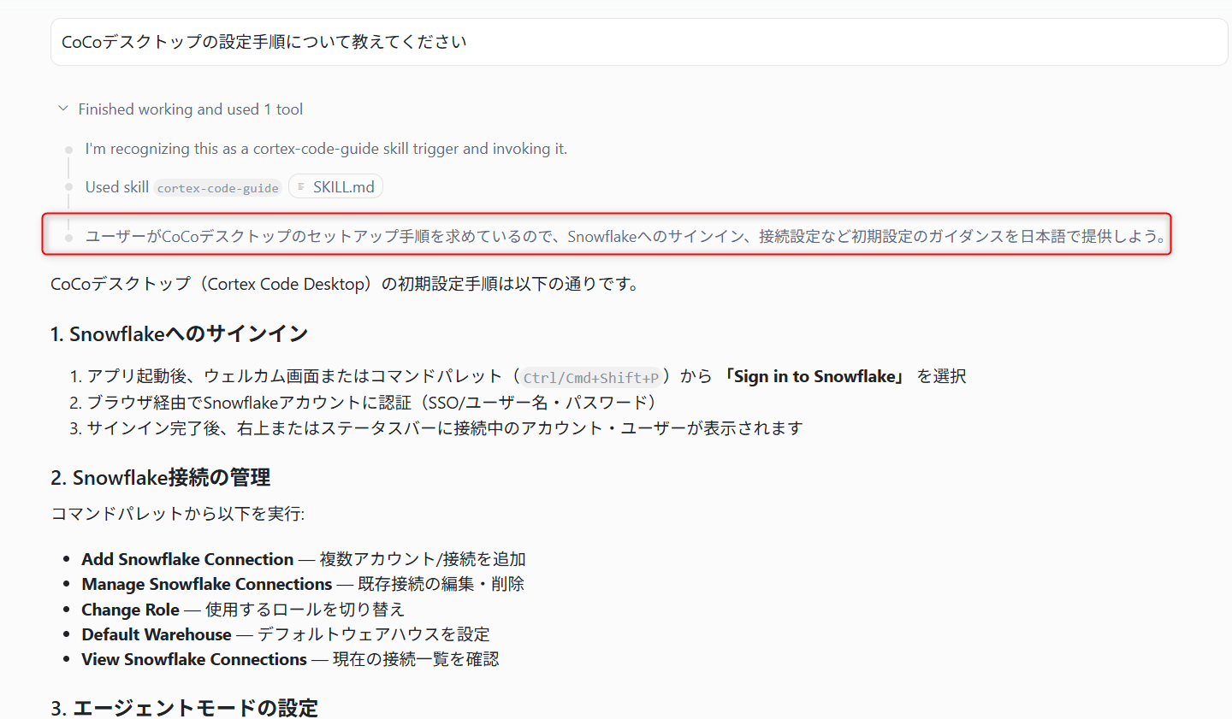
Task: Click the 'Manage Snowflake Connections' bullet
Action: coord(303,584)
